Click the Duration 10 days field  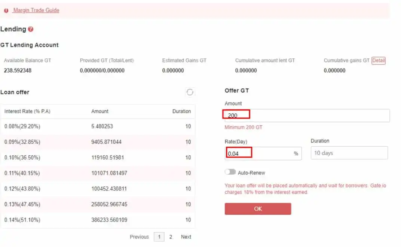[349, 153]
